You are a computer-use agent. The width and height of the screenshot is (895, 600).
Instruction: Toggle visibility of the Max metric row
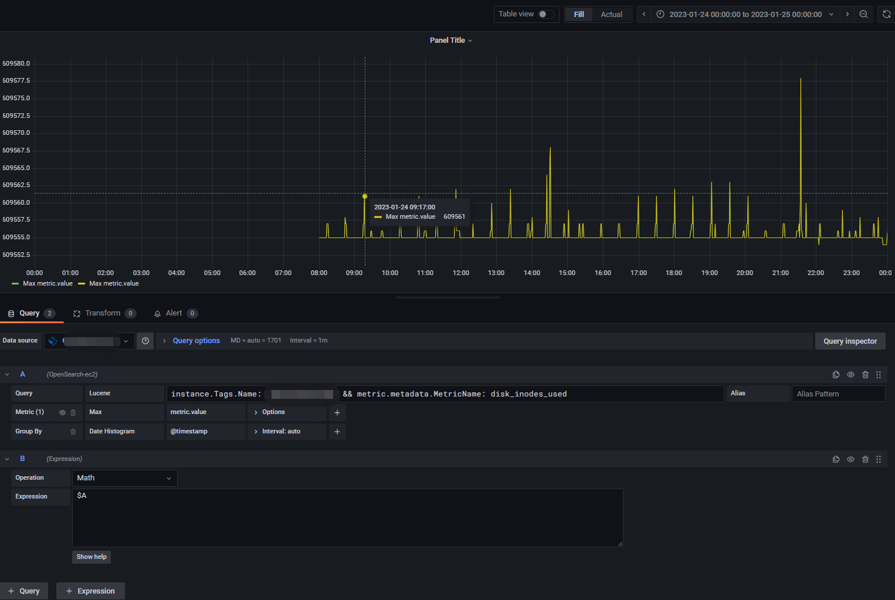62,412
